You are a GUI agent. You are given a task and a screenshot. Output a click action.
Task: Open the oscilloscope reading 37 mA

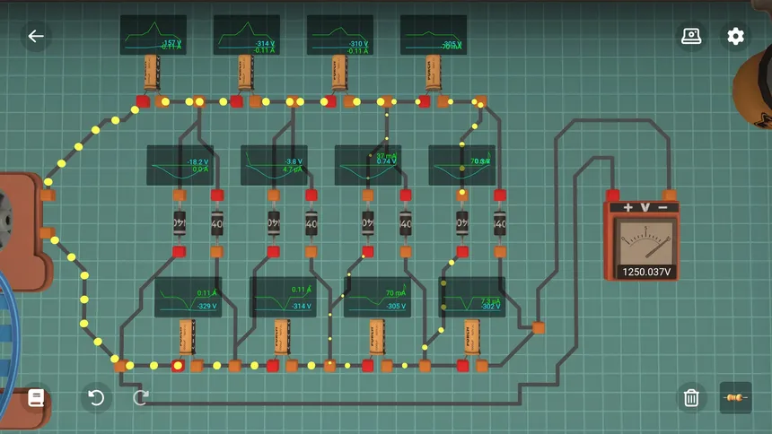point(368,165)
